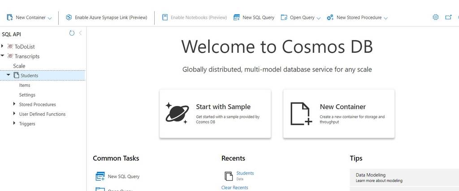This screenshot has width=459, height=191.
Task: Select New Stored Procedure in toolbar
Action: [359, 17]
